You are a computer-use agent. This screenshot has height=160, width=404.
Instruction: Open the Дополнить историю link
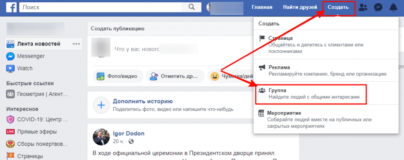point(143,101)
